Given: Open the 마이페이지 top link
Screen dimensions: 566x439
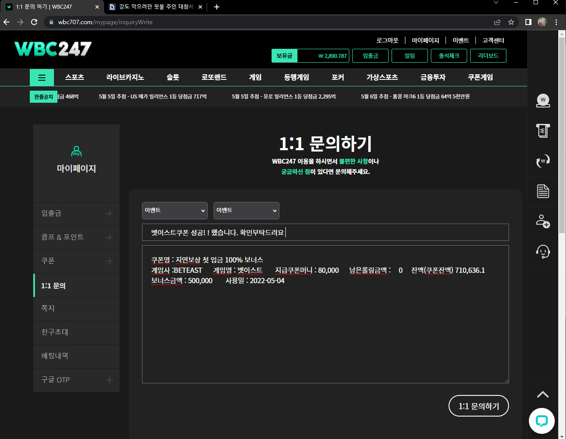Looking at the screenshot, I should click(x=425, y=40).
